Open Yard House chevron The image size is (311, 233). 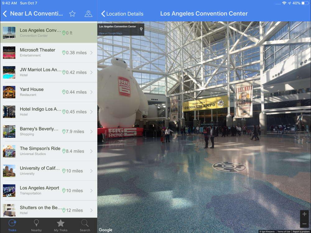[x=91, y=92]
